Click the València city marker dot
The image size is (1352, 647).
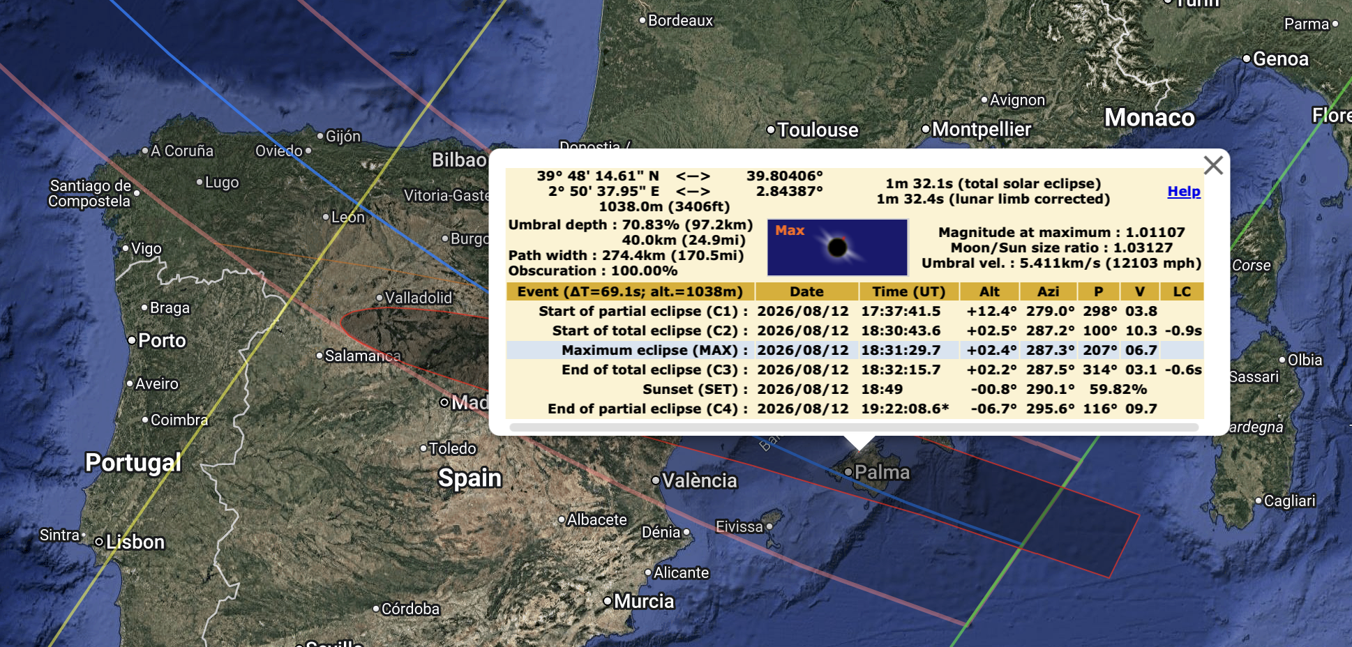pos(656,480)
